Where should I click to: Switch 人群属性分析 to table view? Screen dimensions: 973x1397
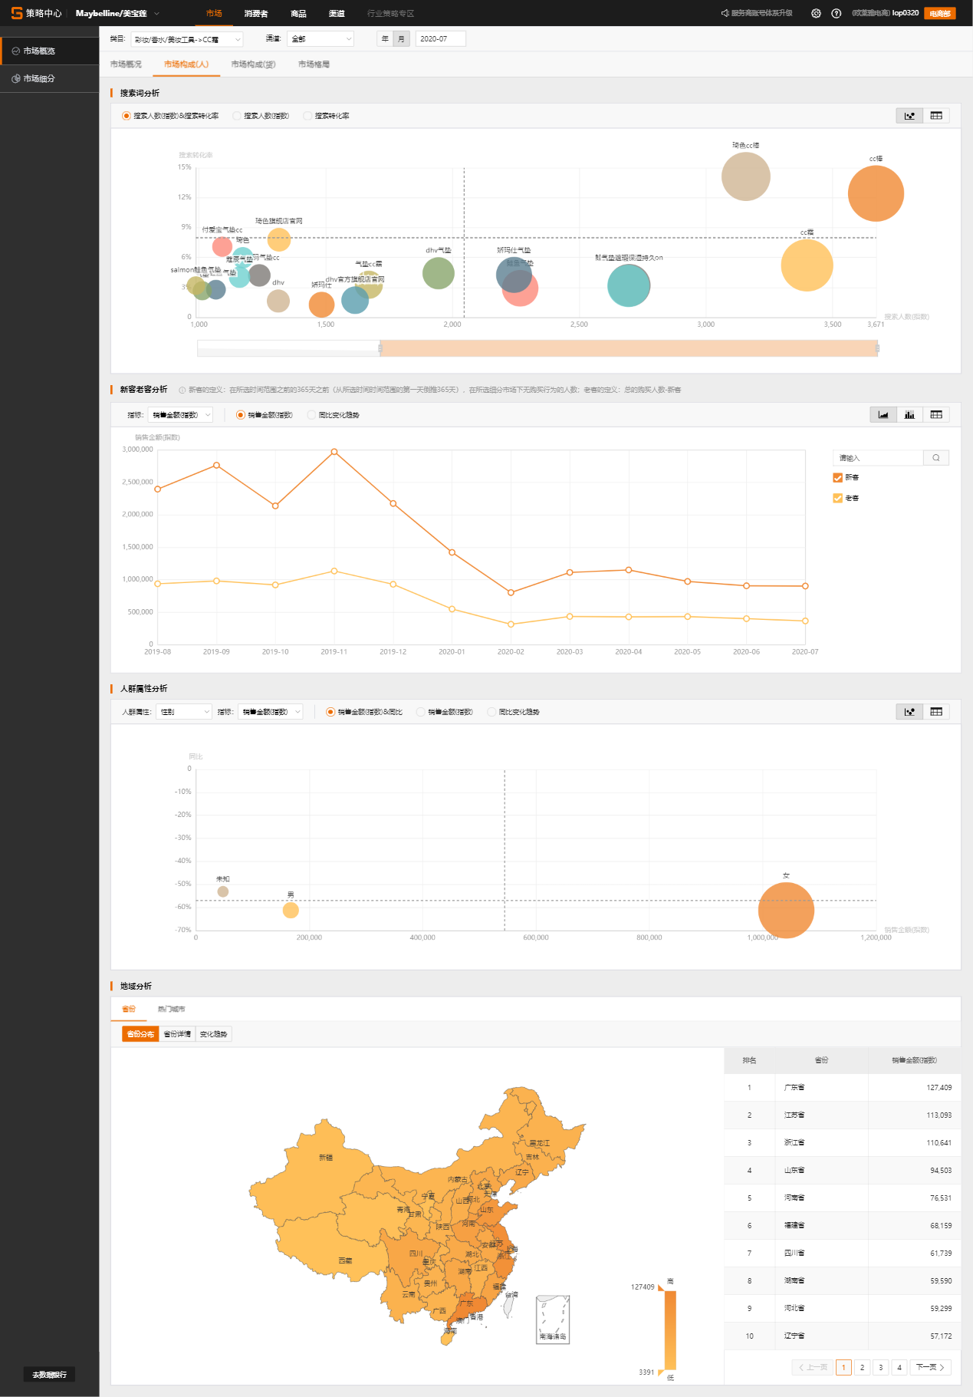[936, 712]
